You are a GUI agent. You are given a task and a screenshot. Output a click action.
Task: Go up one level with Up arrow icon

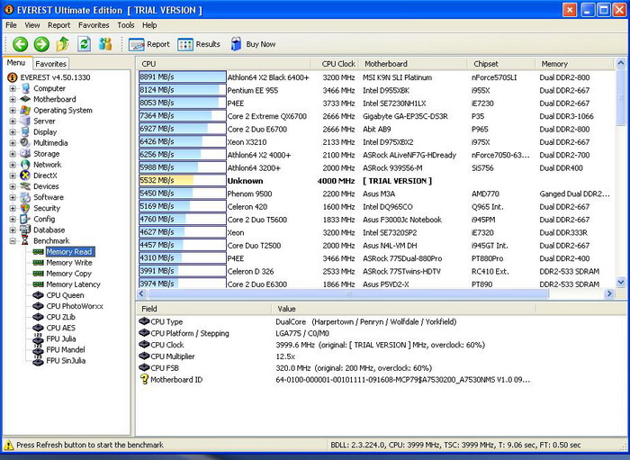pyautogui.click(x=63, y=44)
